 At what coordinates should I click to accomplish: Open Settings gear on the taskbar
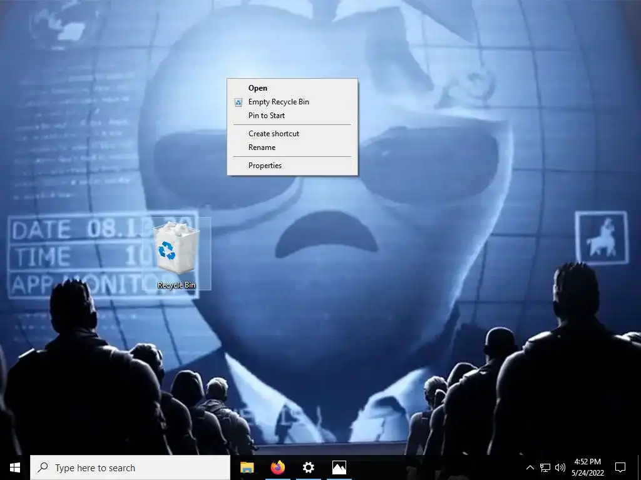(x=308, y=467)
